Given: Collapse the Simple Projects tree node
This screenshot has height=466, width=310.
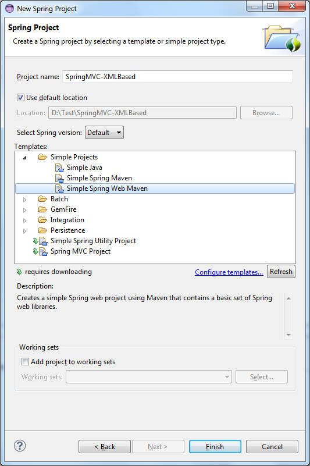Looking at the screenshot, I should 24,158.
